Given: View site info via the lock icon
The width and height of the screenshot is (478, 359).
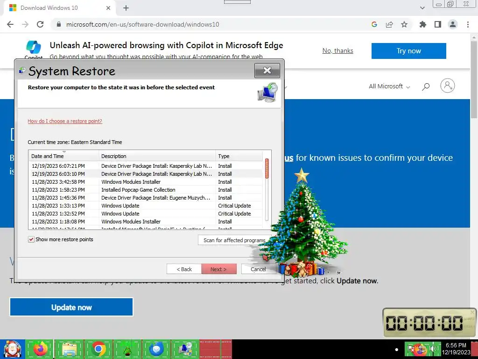Looking at the screenshot, I should [59, 24].
